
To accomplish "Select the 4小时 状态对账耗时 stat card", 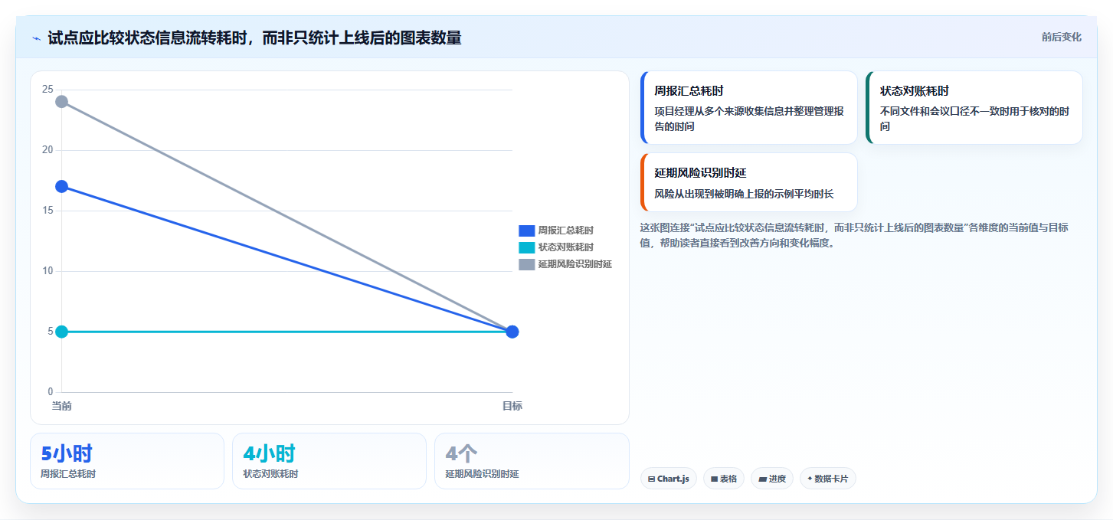I will [x=329, y=461].
